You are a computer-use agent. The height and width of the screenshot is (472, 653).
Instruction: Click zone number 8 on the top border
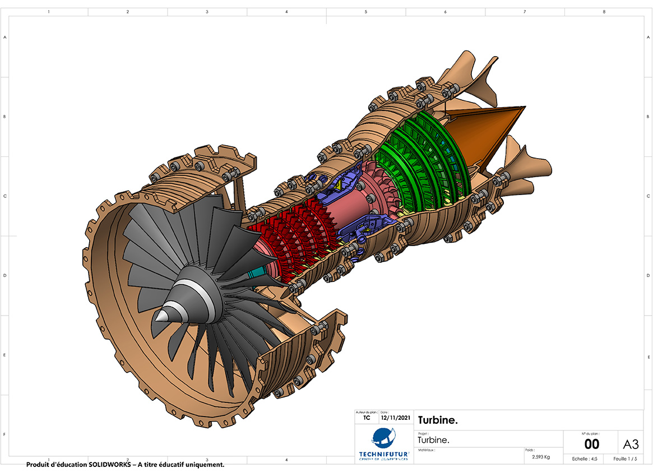pyautogui.click(x=604, y=11)
